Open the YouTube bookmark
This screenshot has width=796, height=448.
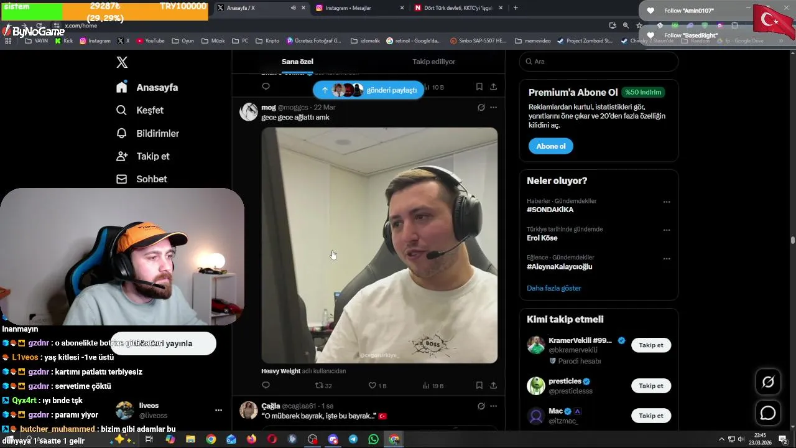(x=150, y=41)
